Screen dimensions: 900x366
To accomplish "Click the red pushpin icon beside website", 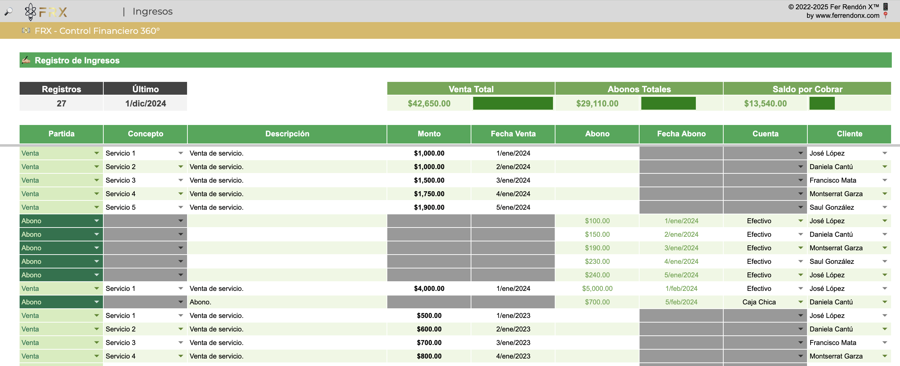I will (886, 15).
